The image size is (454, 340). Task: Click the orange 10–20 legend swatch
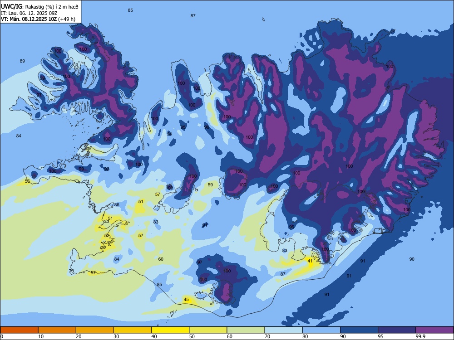point(57,330)
